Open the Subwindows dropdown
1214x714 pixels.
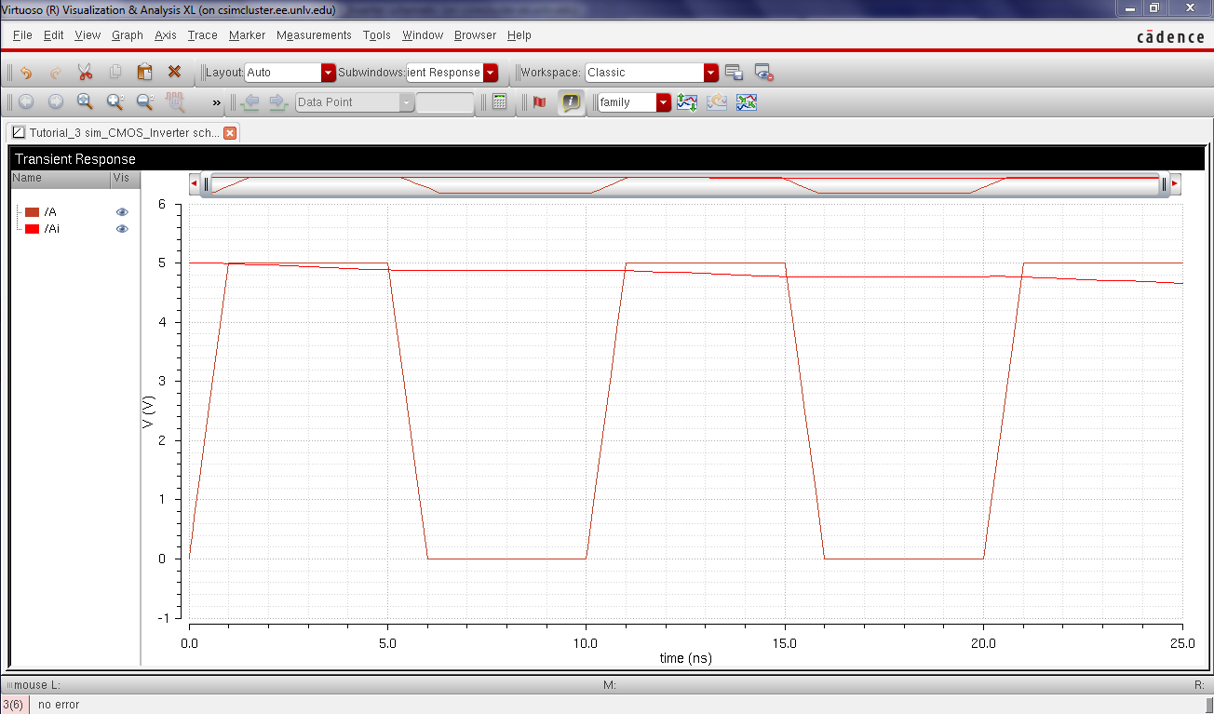(452, 73)
